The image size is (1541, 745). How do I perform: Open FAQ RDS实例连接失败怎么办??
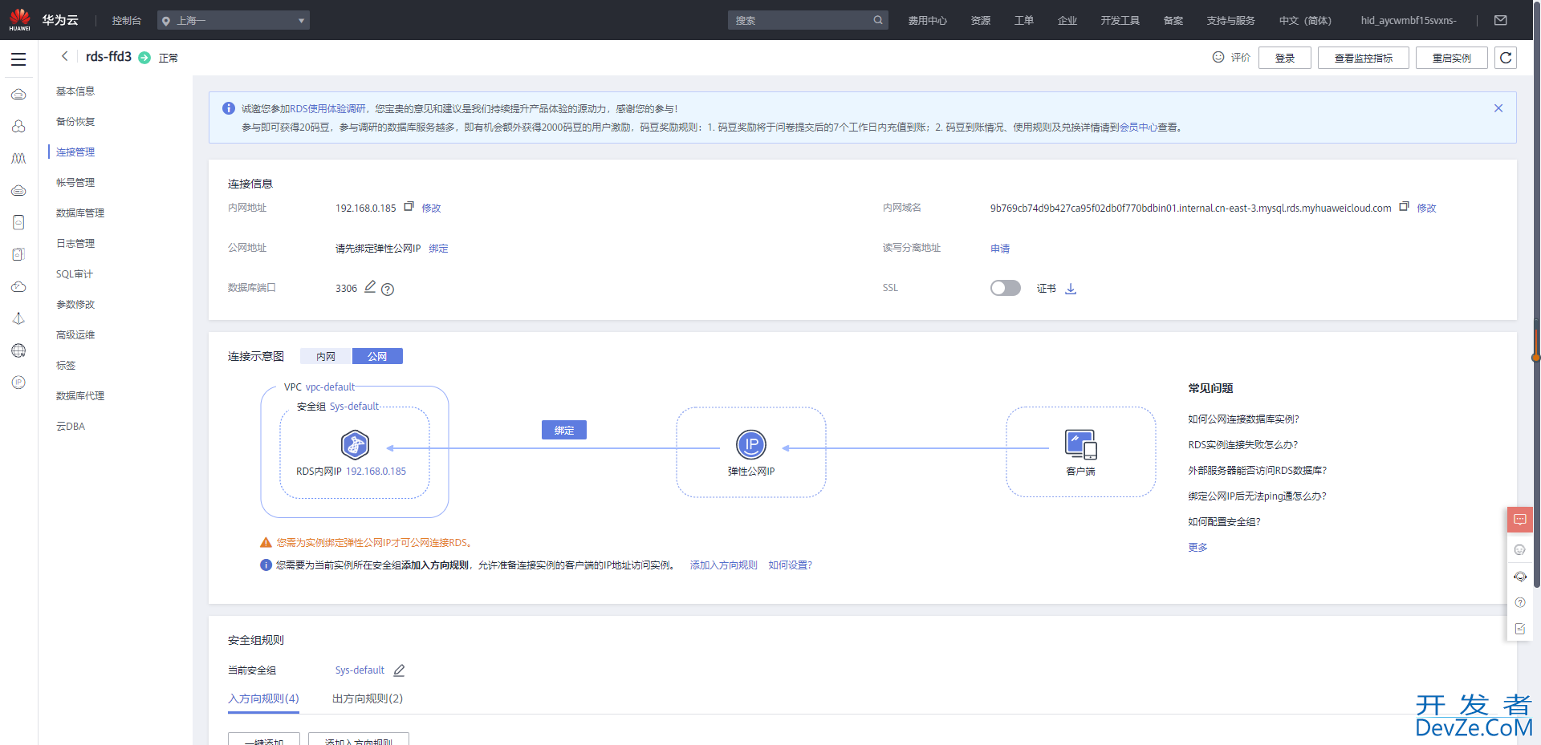pos(1242,445)
